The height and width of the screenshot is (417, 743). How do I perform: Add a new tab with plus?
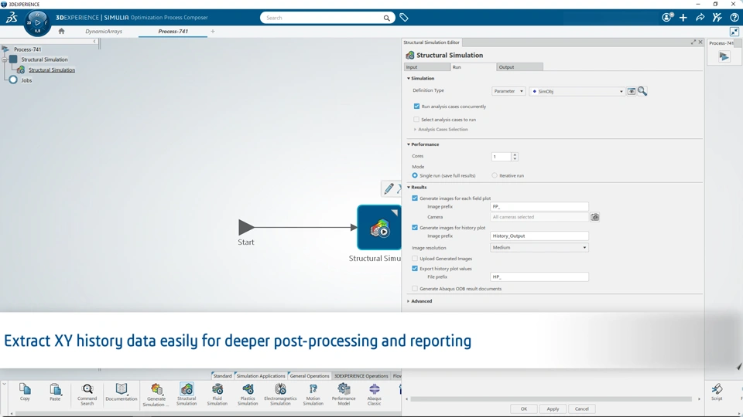tap(213, 31)
